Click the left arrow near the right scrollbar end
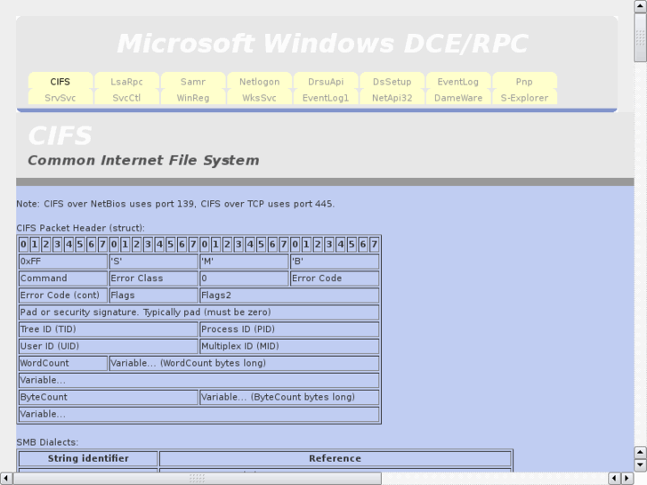647x485 pixels. point(614,479)
